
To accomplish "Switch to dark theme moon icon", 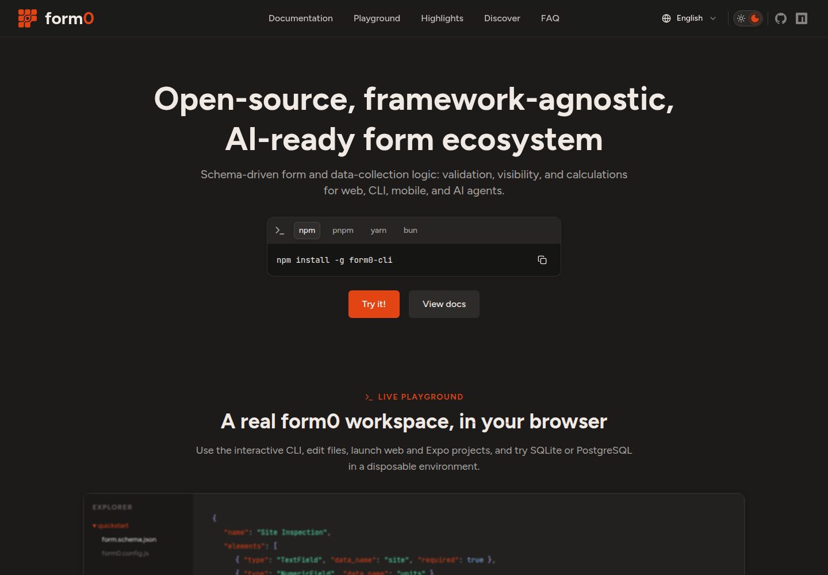I will click(755, 18).
